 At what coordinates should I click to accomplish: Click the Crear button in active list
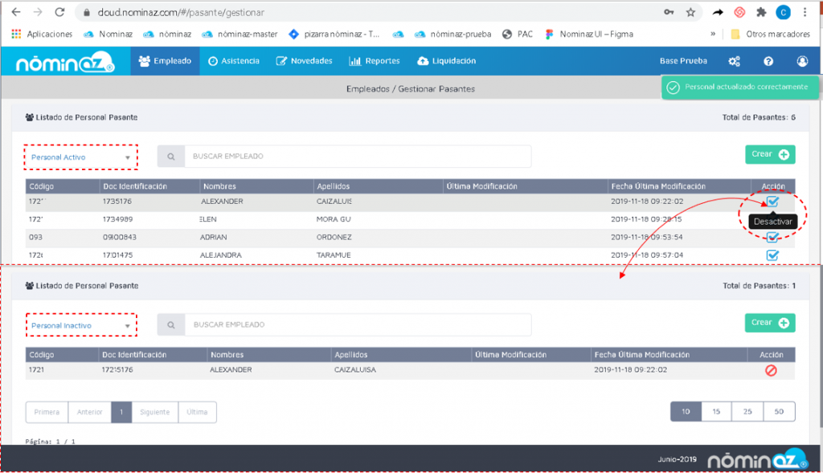point(770,154)
